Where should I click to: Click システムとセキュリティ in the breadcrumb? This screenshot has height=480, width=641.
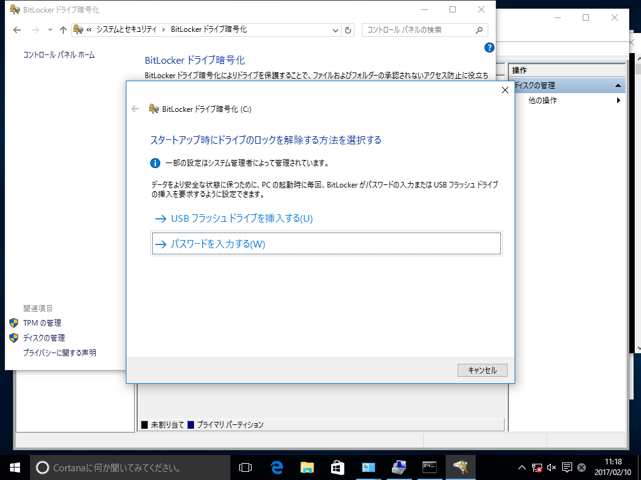click(126, 29)
